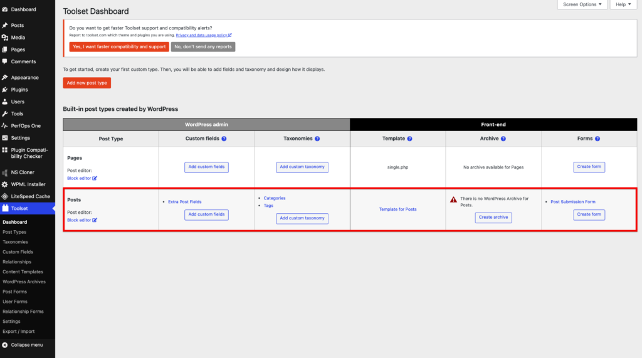Click the single.php template text
The height and width of the screenshot is (358, 642).
397,167
